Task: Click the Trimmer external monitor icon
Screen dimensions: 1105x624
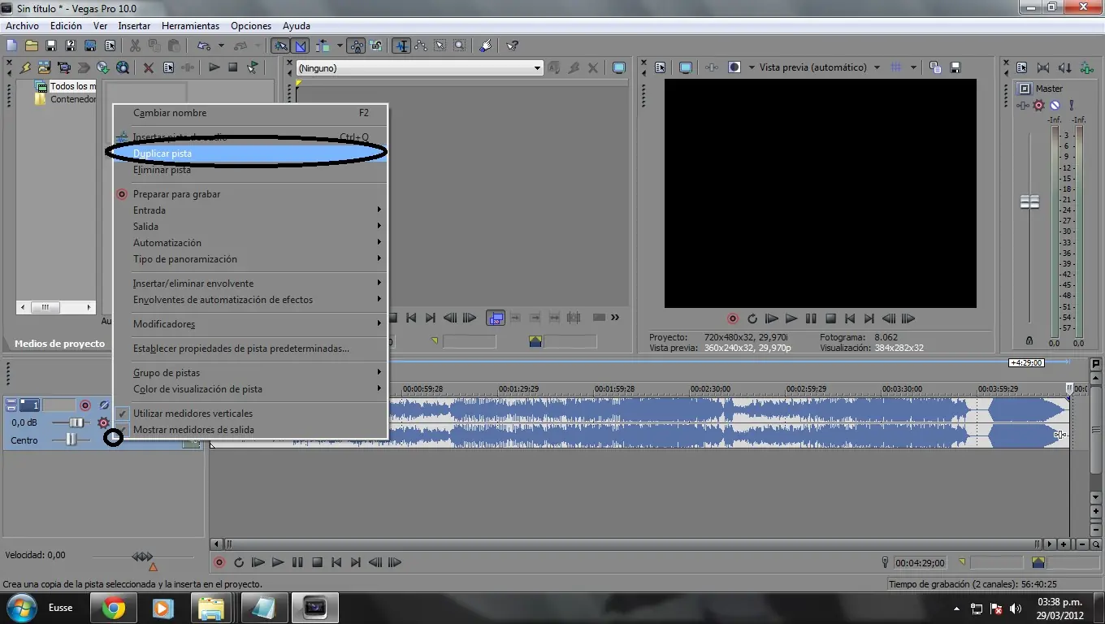Action: 619,68
